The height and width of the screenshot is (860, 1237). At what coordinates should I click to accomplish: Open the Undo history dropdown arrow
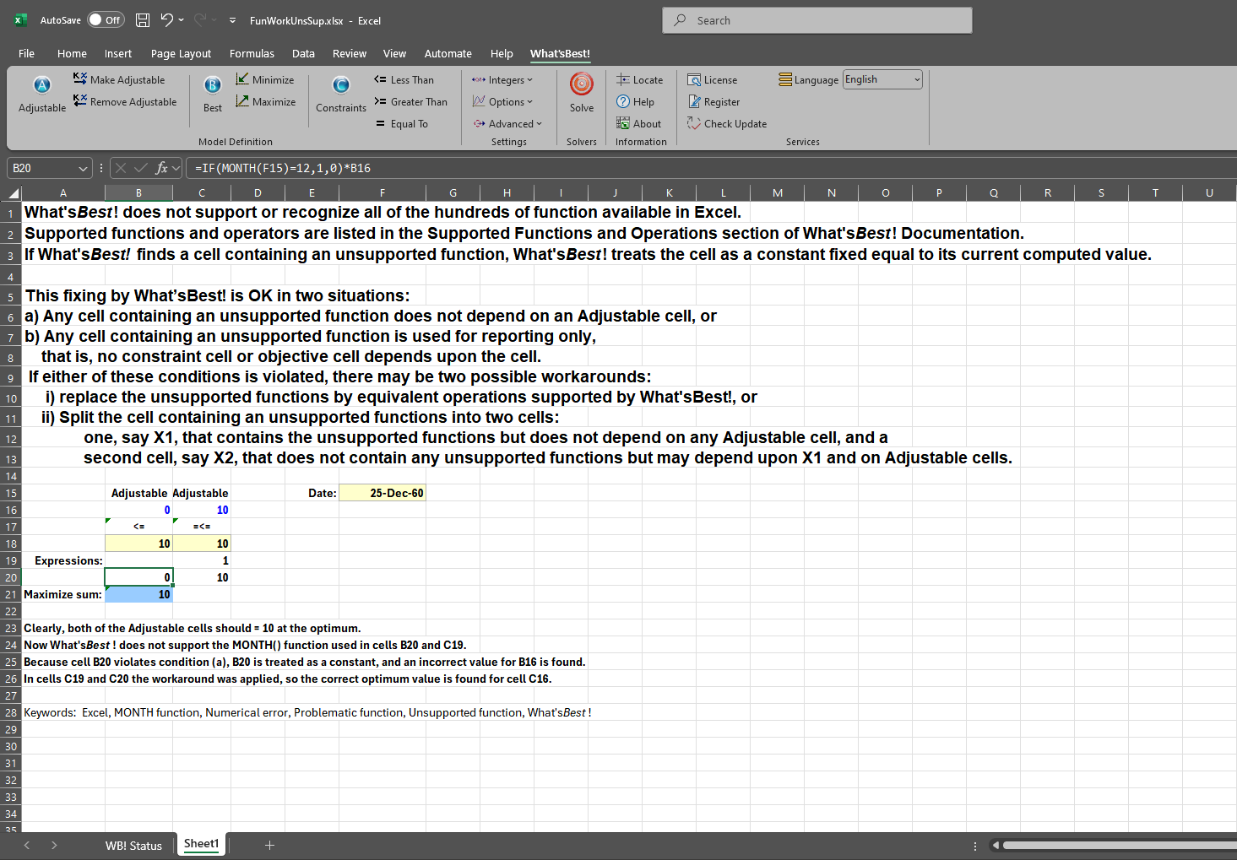[x=182, y=20]
